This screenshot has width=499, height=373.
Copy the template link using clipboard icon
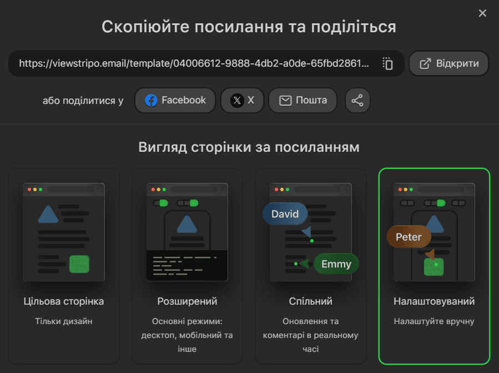pos(387,63)
